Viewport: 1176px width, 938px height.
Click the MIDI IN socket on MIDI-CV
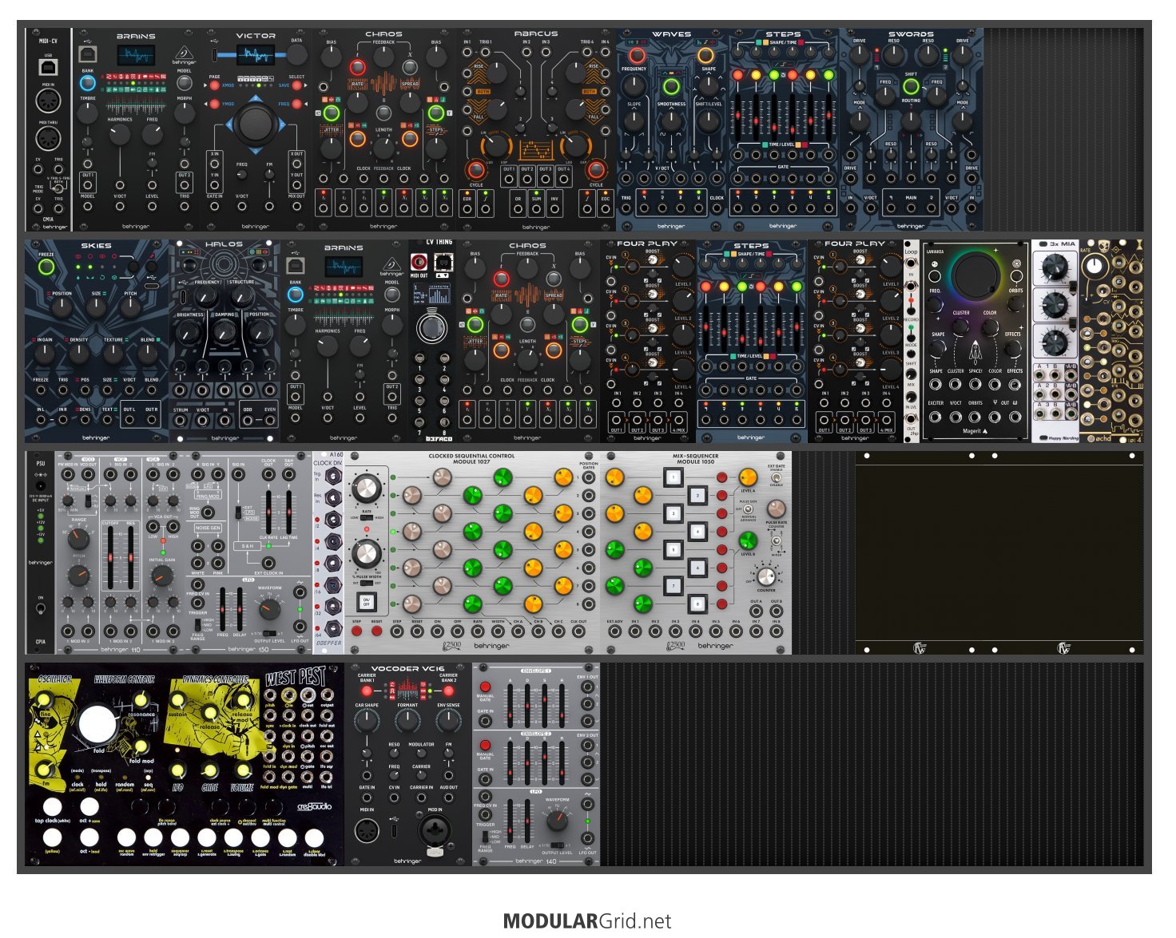click(x=48, y=101)
